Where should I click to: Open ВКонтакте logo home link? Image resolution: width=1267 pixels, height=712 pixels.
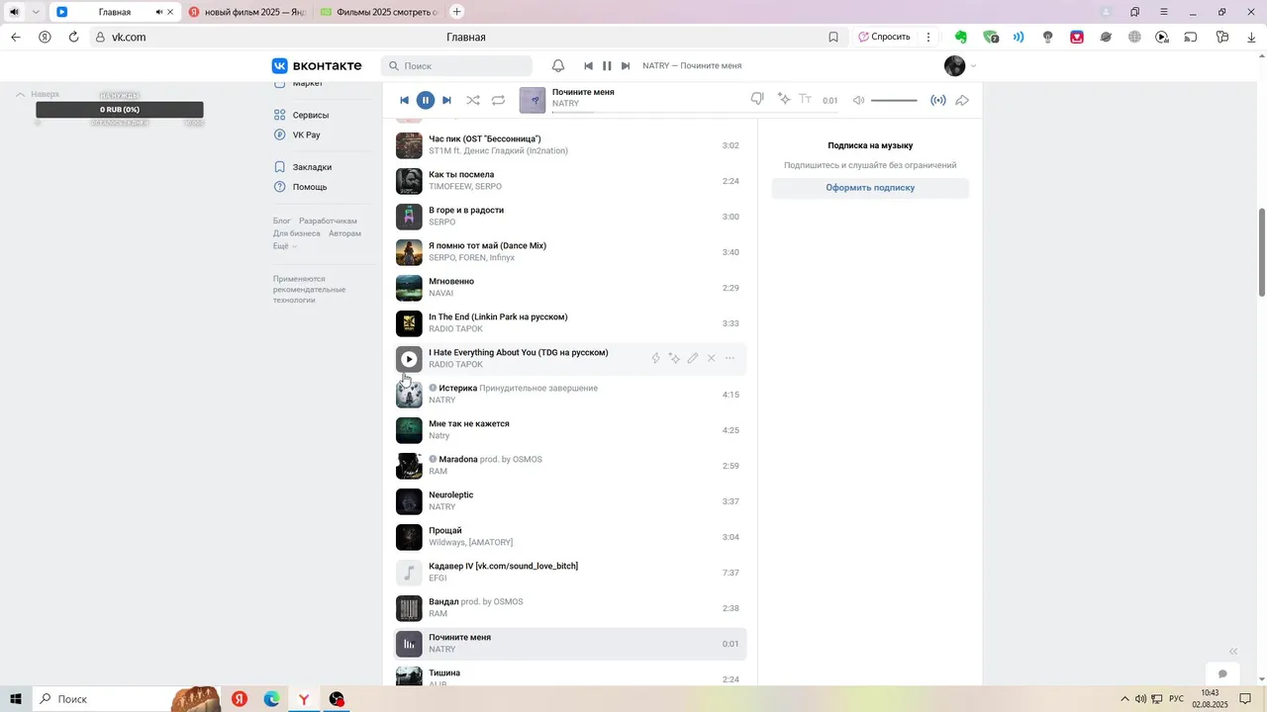[x=317, y=65]
